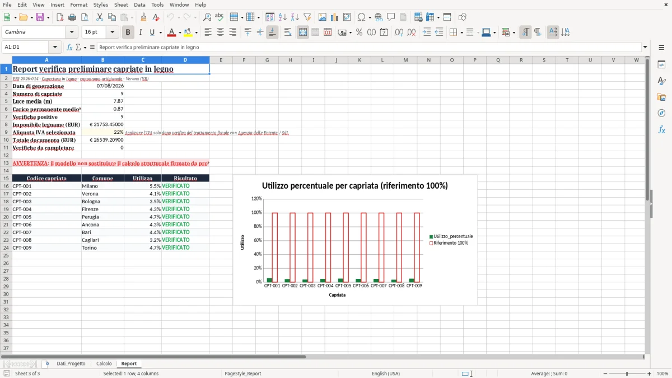Click the zoom slider in status bar
The height and width of the screenshot is (378, 672).
click(627, 374)
